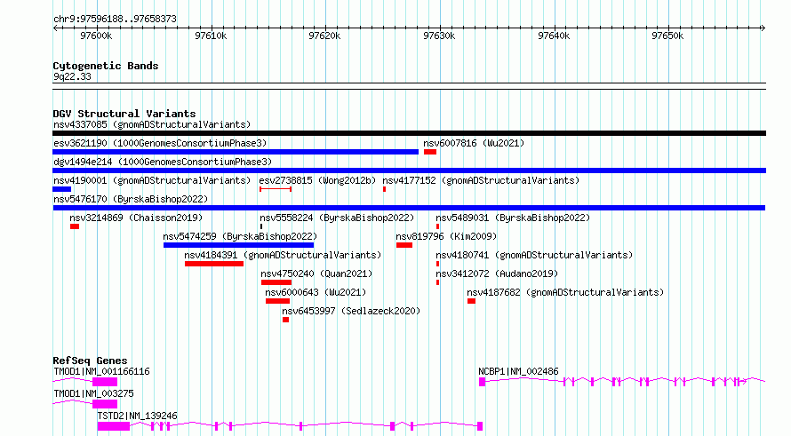Click the blue nsv5476170 variant bar

(409, 208)
